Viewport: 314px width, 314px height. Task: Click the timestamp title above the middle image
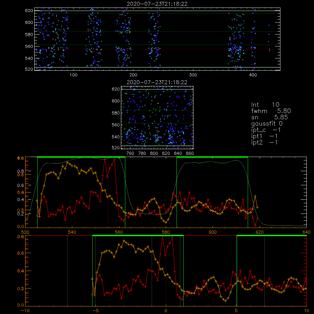point(157,82)
